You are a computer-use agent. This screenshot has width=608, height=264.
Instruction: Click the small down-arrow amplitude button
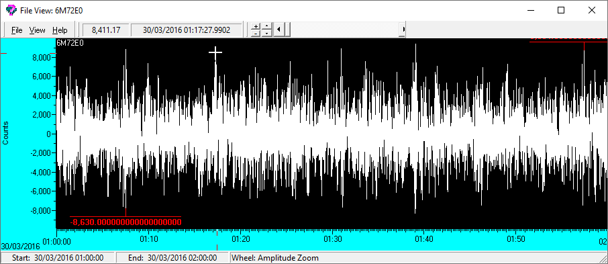(266, 34)
